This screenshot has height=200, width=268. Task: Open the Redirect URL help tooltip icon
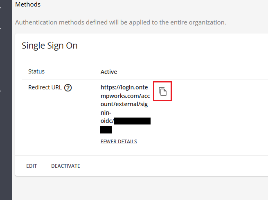pos(68,87)
